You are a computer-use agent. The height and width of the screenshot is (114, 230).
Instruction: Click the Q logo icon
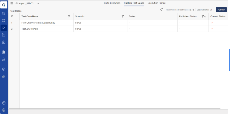click(x=4, y=5)
